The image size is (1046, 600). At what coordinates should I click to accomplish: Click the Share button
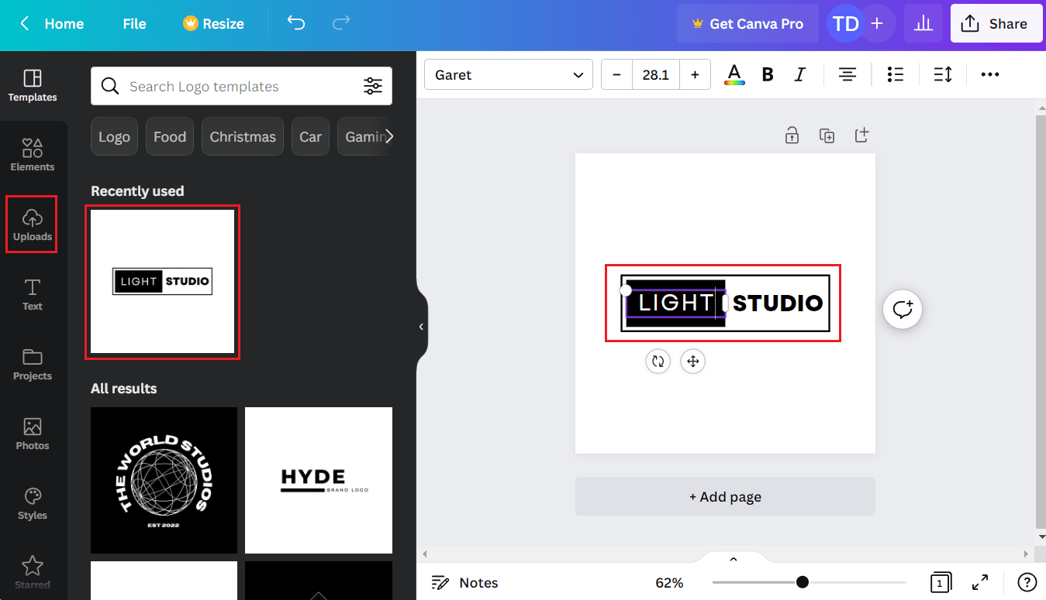[995, 24]
